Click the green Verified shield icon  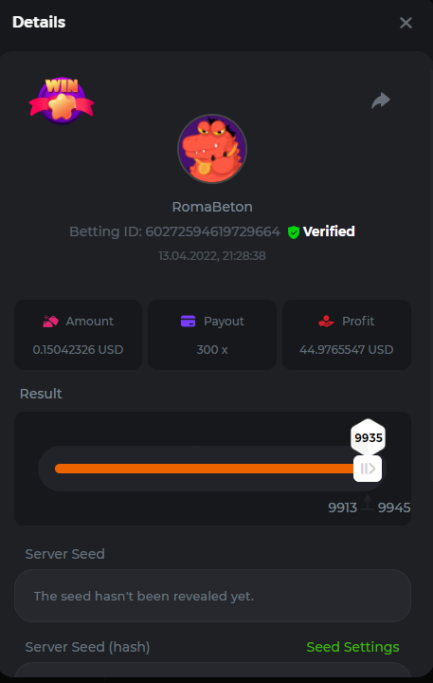point(294,232)
